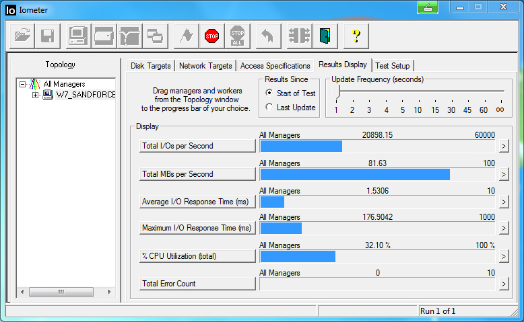This screenshot has height=322, width=524.
Task: Add a new disk worker
Action: [104, 36]
